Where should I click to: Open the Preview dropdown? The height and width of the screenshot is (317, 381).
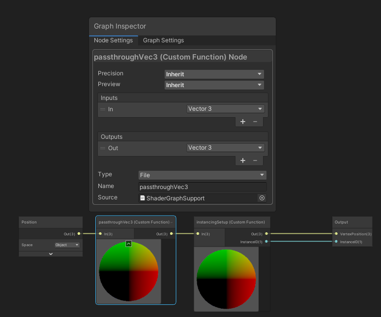[x=214, y=85]
